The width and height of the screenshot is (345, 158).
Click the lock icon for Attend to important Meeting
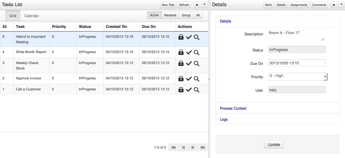(x=181, y=37)
